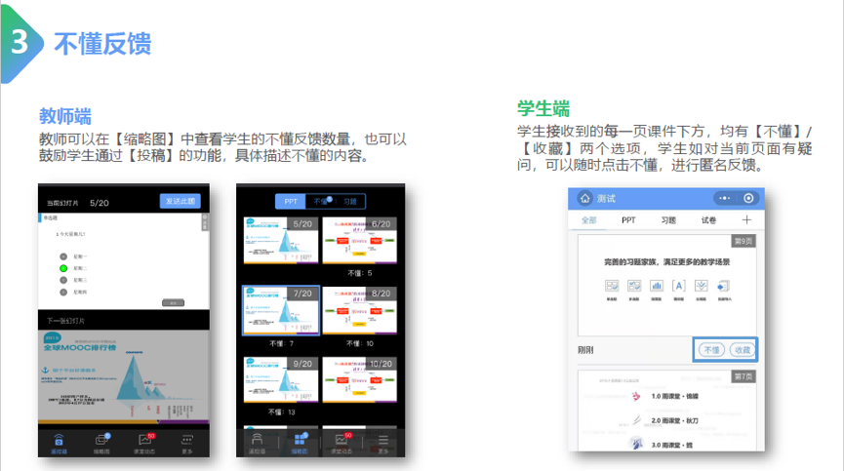Click the 不懂: 7 count label
Screen dimensions: 844x471
point(282,343)
